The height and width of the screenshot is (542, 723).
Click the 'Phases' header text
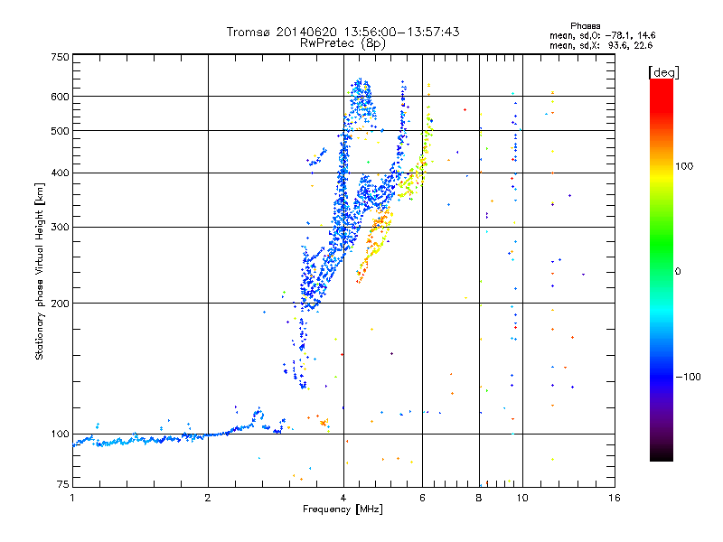click(585, 26)
